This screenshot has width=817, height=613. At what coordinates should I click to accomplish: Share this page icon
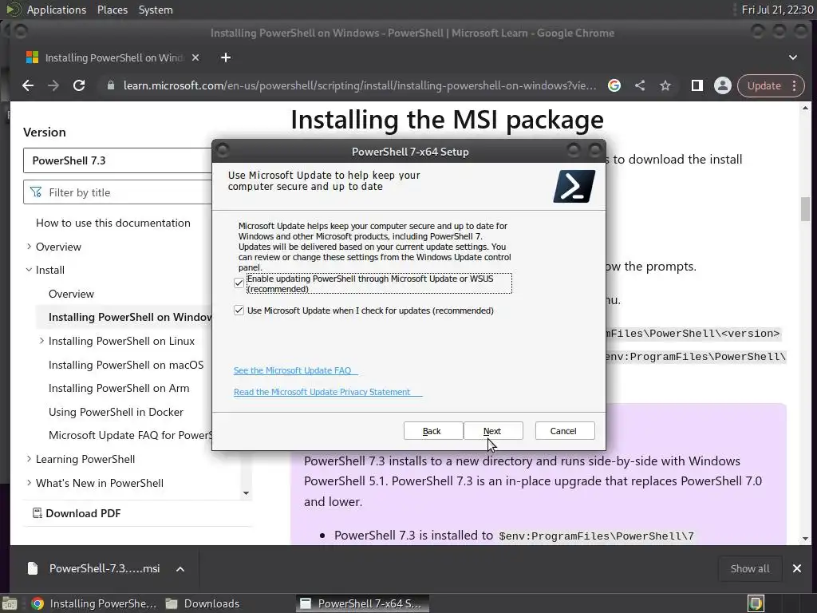pyautogui.click(x=640, y=85)
